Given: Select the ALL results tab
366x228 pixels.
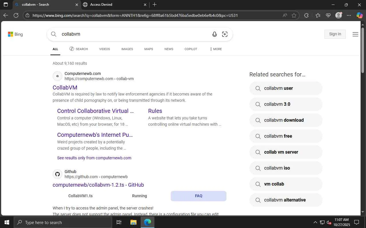Looking at the screenshot, I should click(x=55, y=49).
